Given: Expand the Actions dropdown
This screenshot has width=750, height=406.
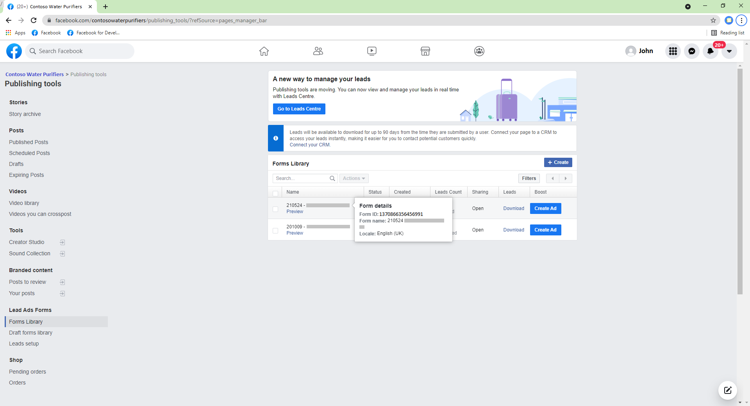Looking at the screenshot, I should pos(354,178).
